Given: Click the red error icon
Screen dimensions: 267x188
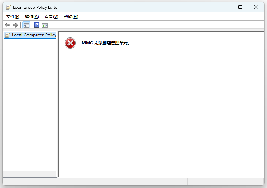Looking at the screenshot, I should pyautogui.click(x=70, y=43).
